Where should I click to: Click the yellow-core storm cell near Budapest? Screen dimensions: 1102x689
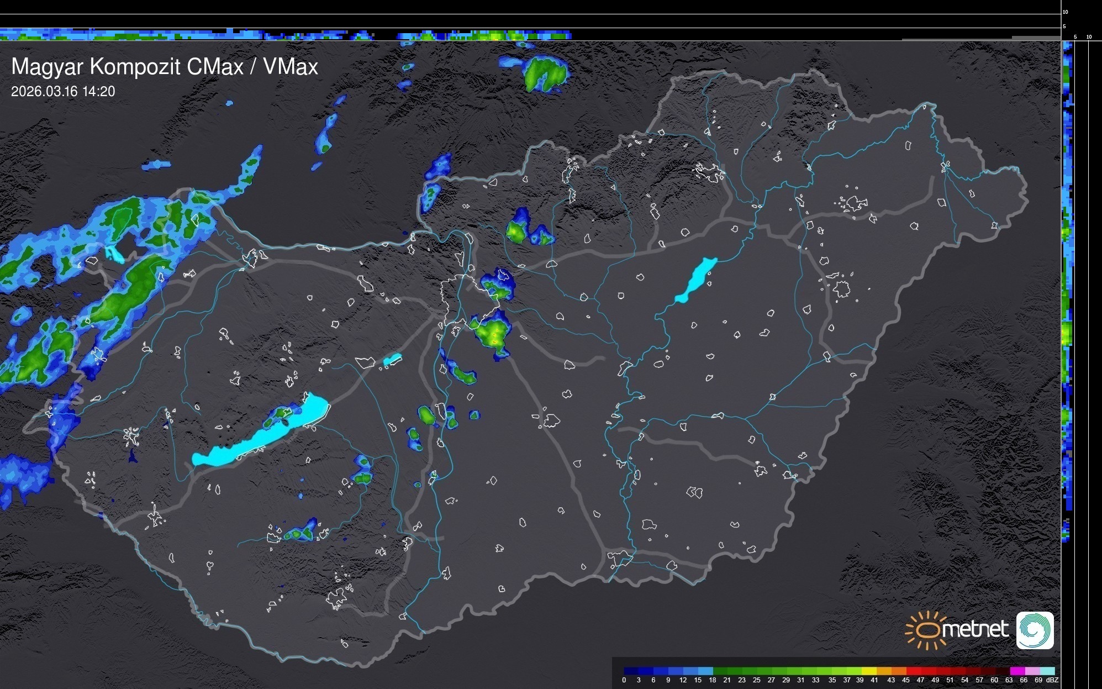(493, 333)
